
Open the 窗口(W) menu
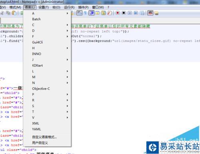tap(98, 7)
